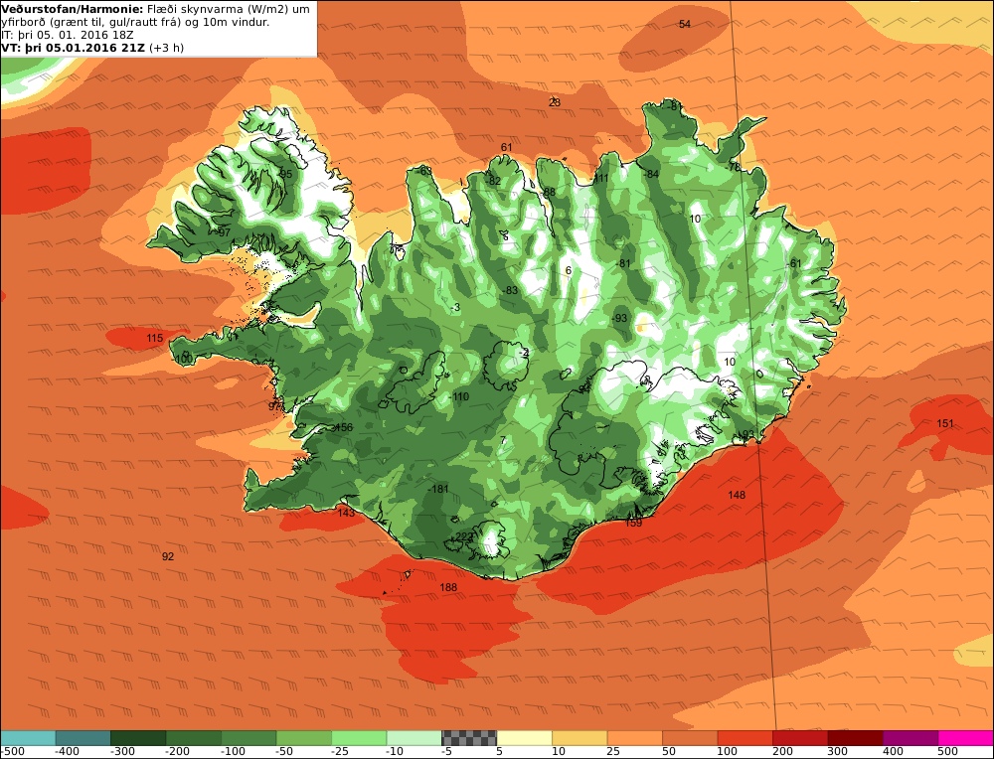Select the darkest green swatch between -300 and -200

[x=138, y=737]
